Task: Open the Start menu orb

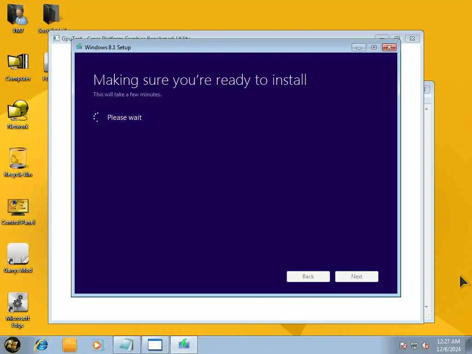Action: point(12,345)
